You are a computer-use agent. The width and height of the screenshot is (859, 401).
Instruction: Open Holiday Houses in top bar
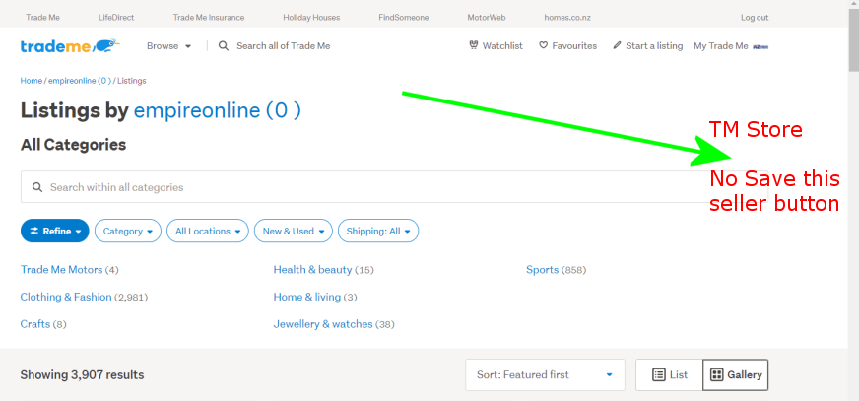click(x=310, y=18)
